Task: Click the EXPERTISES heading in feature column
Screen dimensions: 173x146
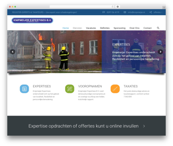Action: pyautogui.click(x=42, y=86)
